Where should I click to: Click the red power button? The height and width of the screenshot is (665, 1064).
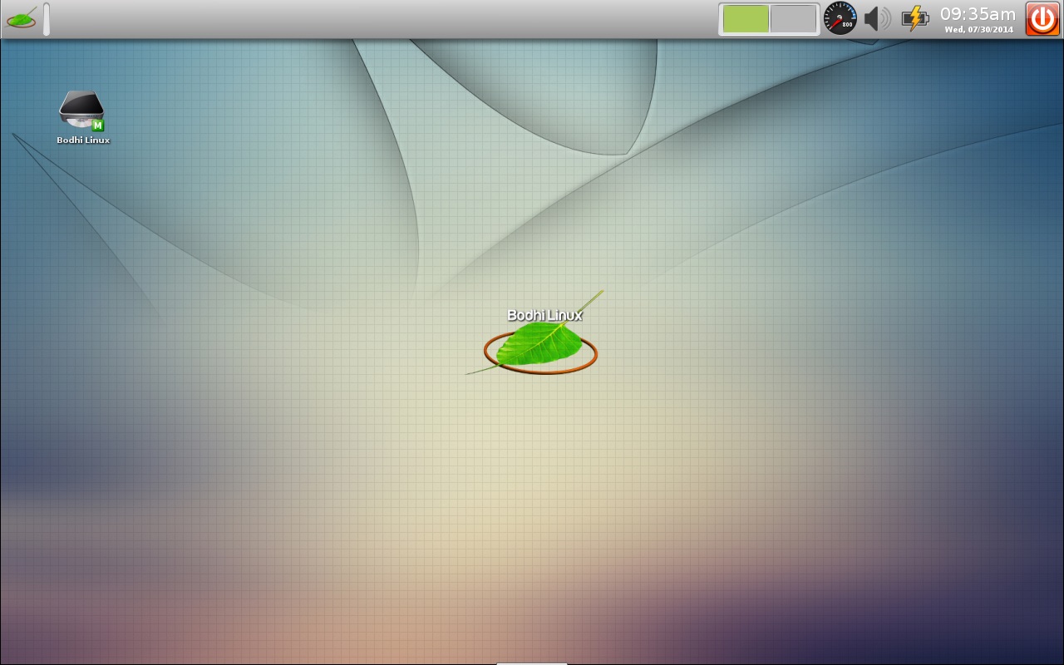[1042, 18]
